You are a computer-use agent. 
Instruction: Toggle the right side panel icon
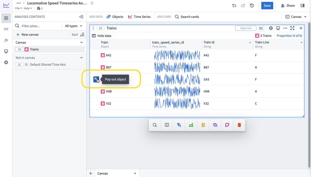[302, 6]
